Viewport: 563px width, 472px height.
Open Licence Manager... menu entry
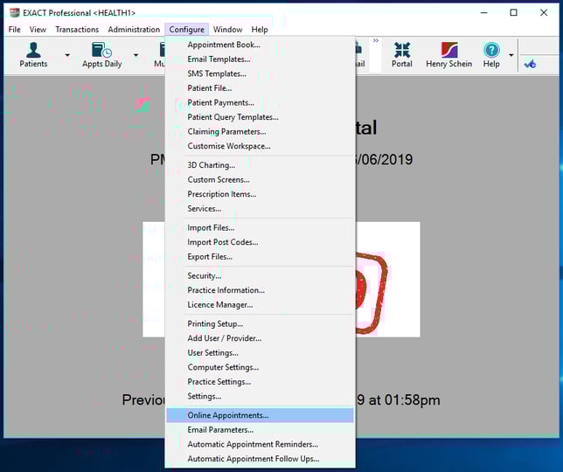click(x=260, y=305)
